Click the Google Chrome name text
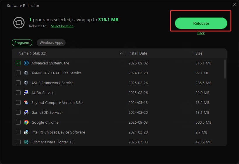This screenshot has width=239, height=164. coord(45,122)
